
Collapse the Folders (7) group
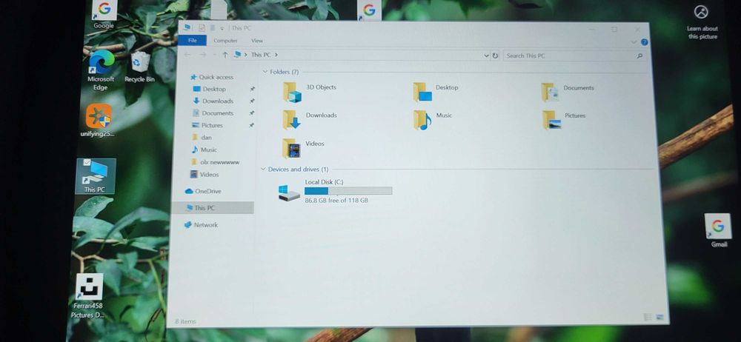click(265, 72)
